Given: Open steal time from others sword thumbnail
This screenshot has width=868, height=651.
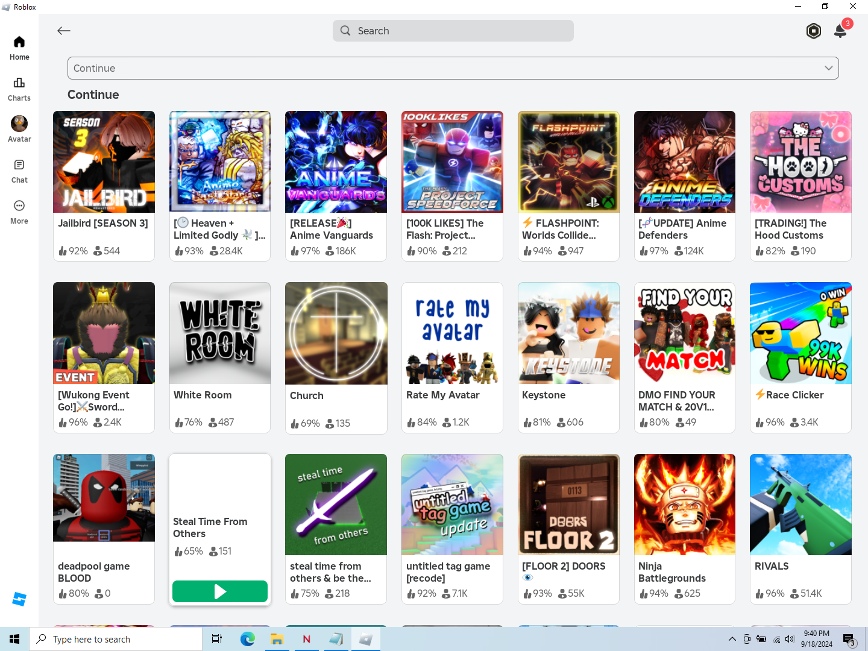Looking at the screenshot, I should point(336,505).
